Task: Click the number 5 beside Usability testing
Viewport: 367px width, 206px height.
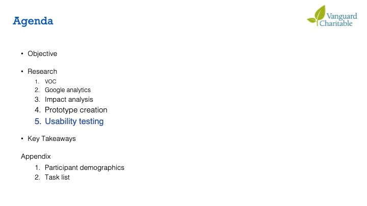Action: (37, 122)
